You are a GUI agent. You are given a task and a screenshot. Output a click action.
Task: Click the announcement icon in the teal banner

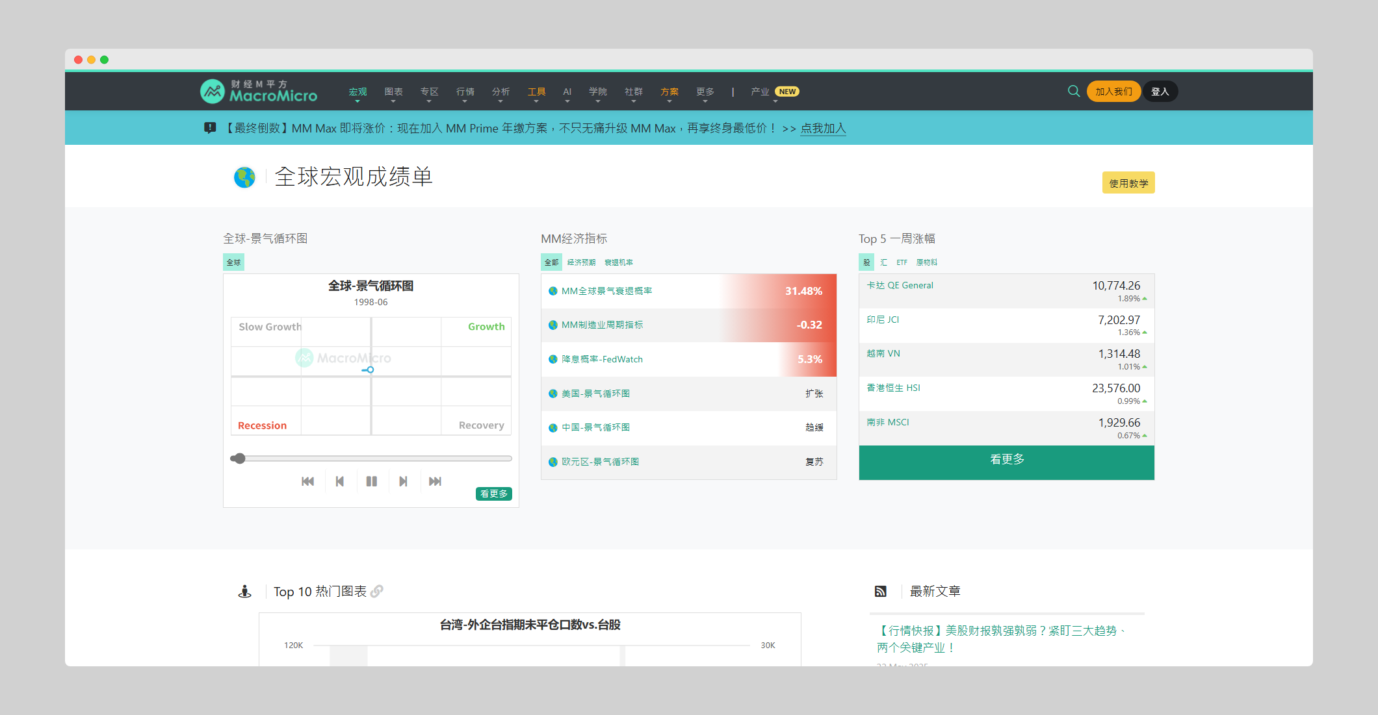(x=210, y=127)
